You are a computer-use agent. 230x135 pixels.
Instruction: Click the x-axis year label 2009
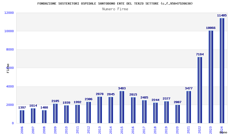click(x=55, y=130)
